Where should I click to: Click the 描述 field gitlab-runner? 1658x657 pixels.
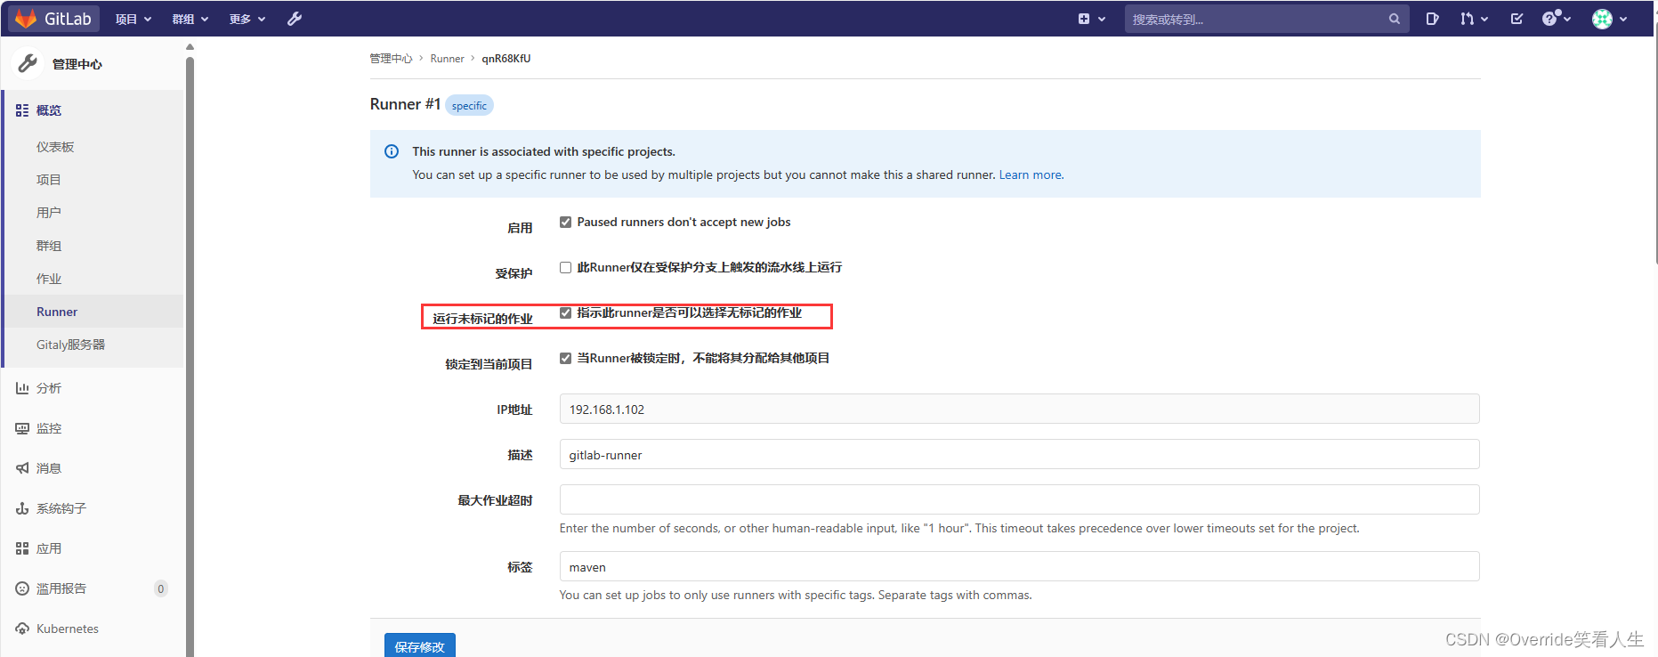click(1019, 455)
